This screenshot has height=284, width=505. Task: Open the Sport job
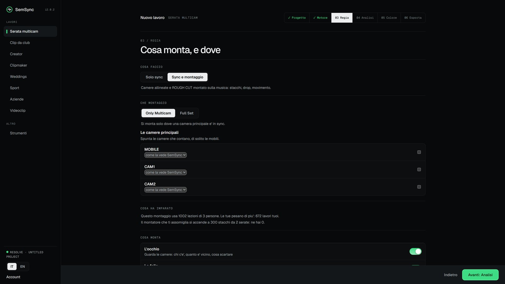coord(30,88)
